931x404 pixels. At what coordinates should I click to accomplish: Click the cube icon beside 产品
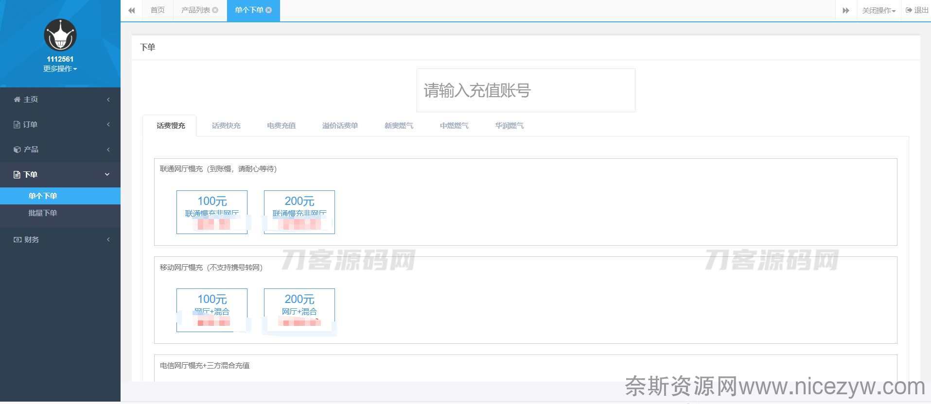tap(17, 150)
